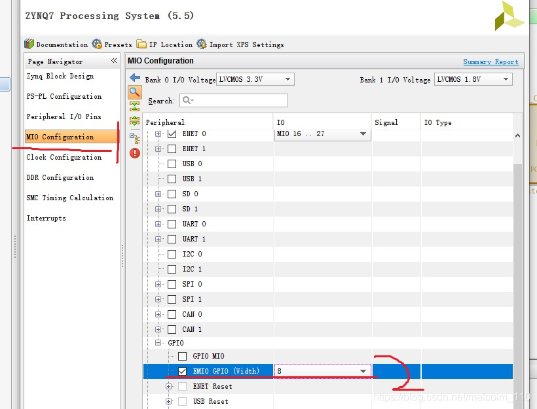
Task: Click the search field magnifier icon
Action: pyautogui.click(x=188, y=100)
